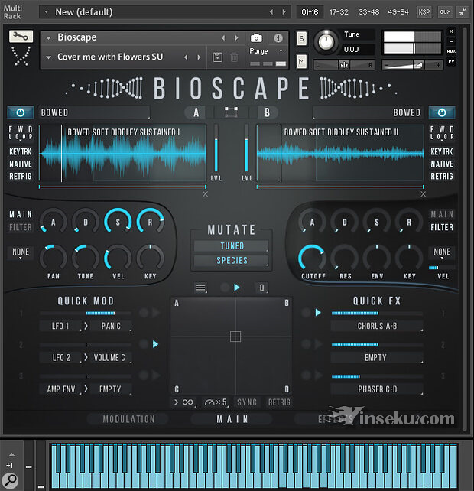Open the XY pad hamburger menu icon
The width and height of the screenshot is (474, 491).
click(x=201, y=288)
